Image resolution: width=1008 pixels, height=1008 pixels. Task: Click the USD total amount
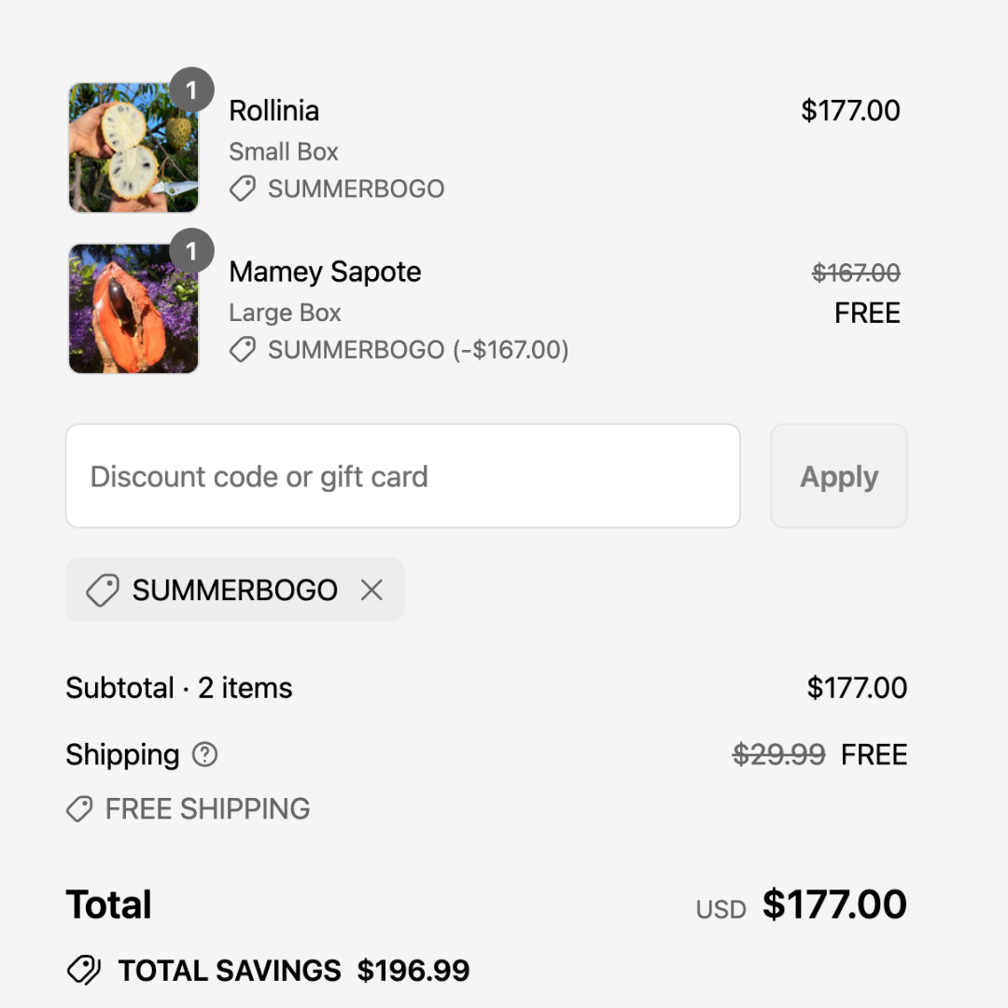pos(834,904)
